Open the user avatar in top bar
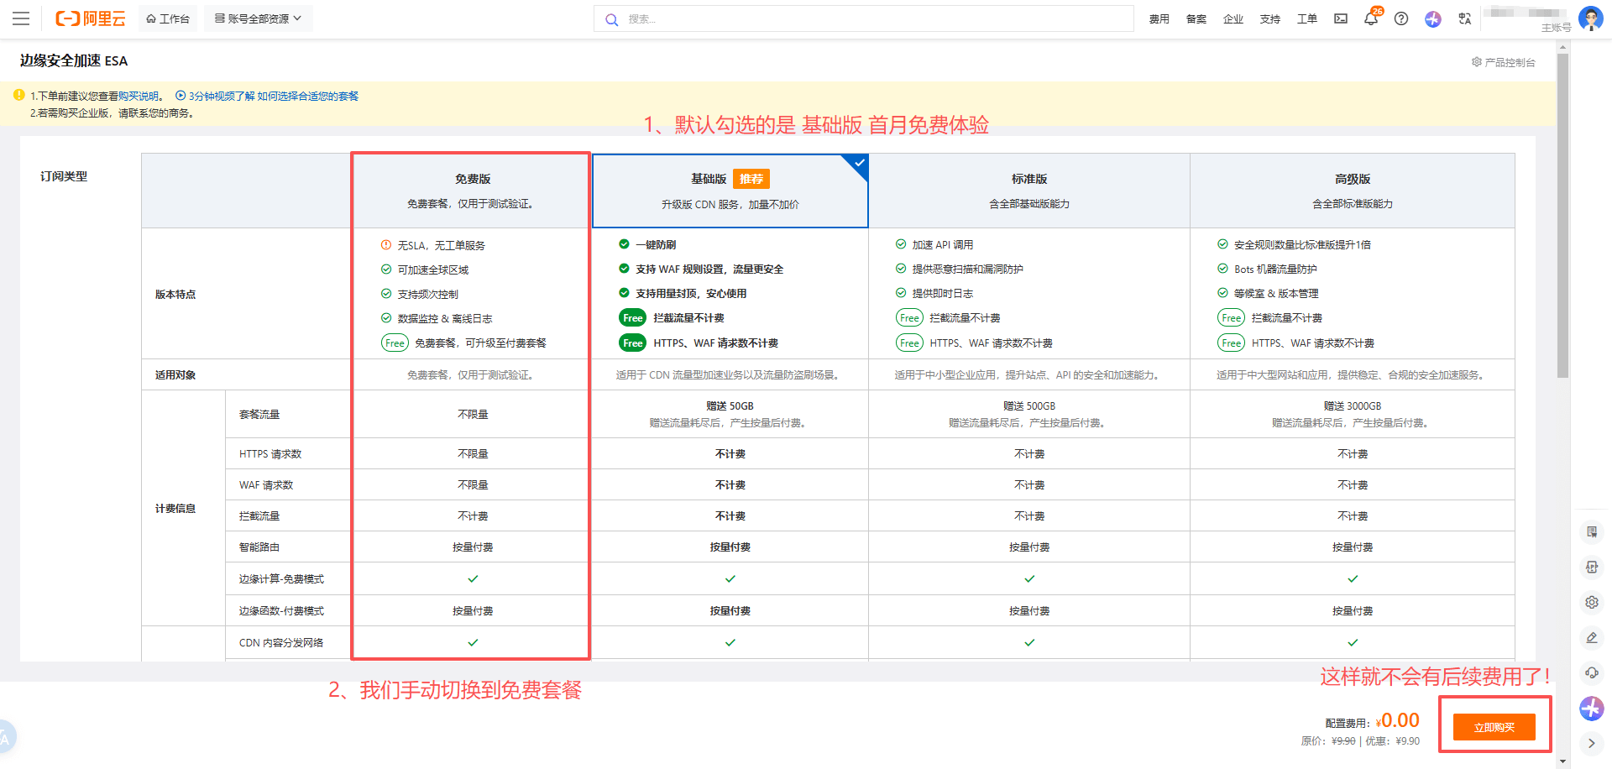Image resolution: width=1612 pixels, height=769 pixels. (1590, 18)
